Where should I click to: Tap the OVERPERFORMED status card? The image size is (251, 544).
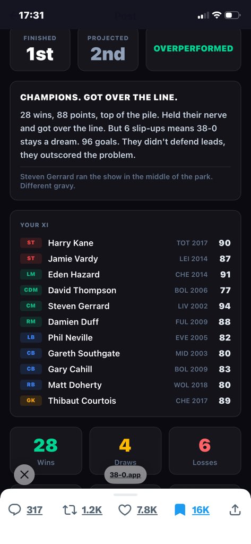pos(194,49)
